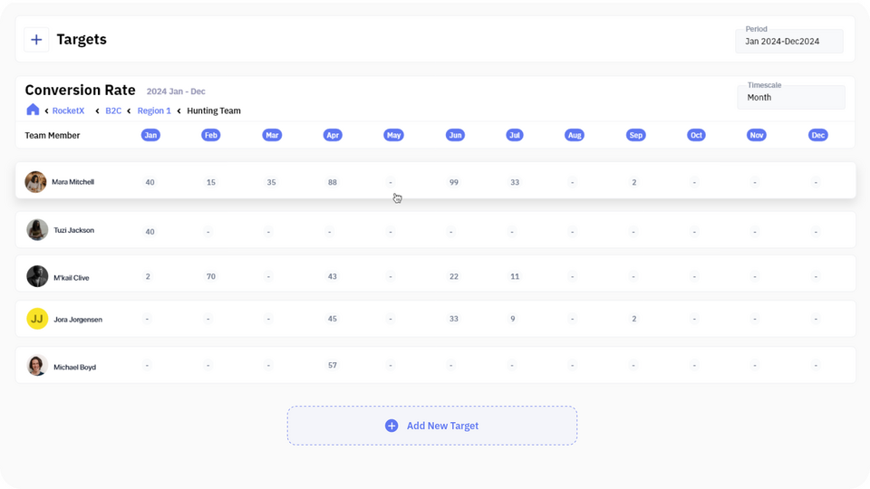Open Michael Boyd's avatar photo

point(37,366)
